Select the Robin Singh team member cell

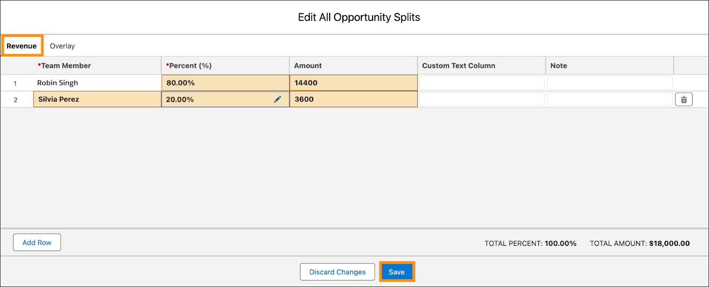pos(97,83)
